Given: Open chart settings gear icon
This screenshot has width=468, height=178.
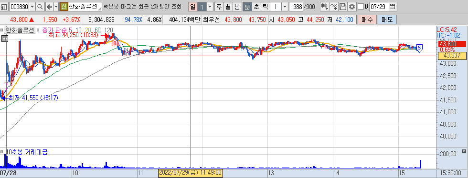Looking at the screenshot, I should (x=352, y=7).
